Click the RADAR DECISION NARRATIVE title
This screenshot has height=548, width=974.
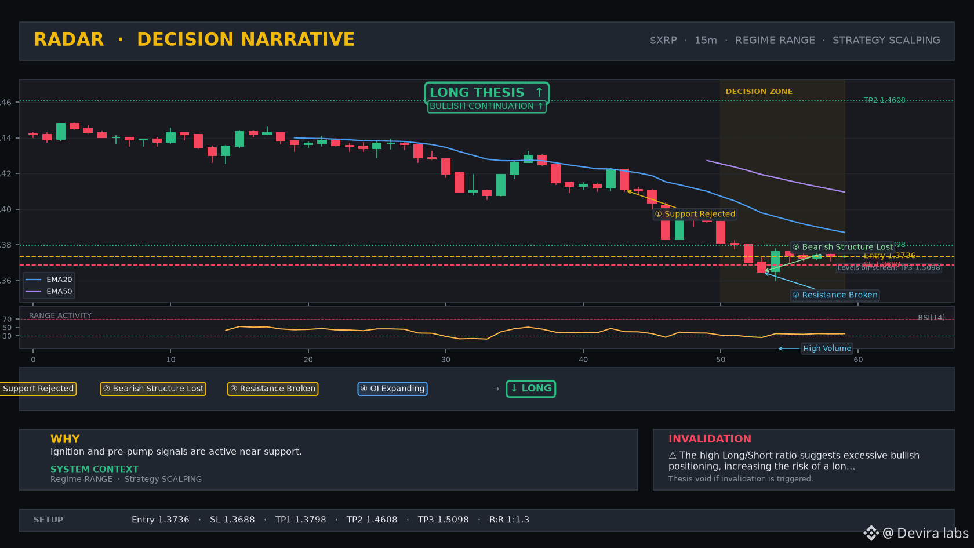coord(194,39)
